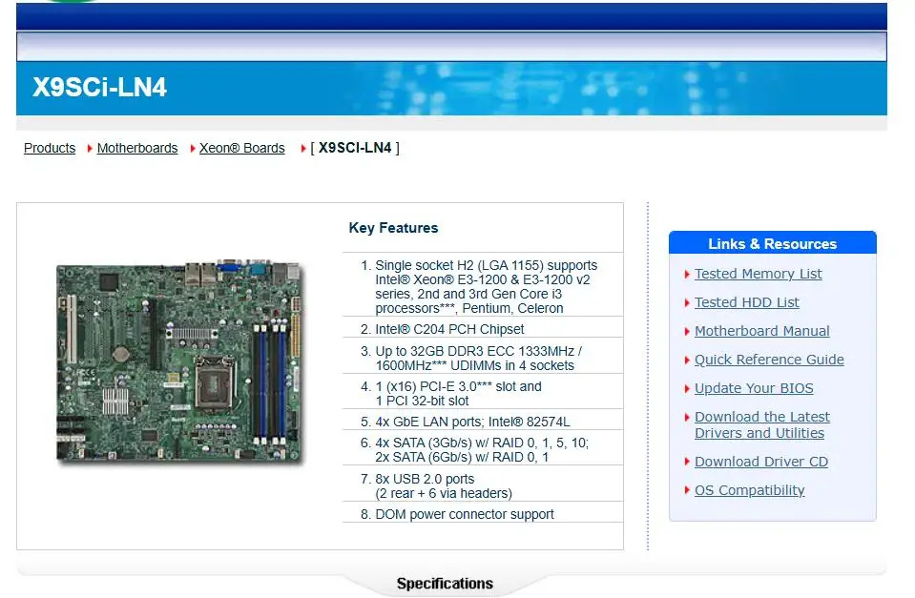Select feature text 'Up to 32GB DDR3 ECC 1333MHz'
Image resolution: width=915 pixels, height=598 pixels.
click(474, 351)
